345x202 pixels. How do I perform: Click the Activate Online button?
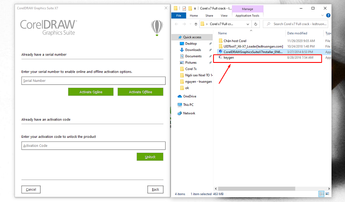pyautogui.click(x=91, y=92)
